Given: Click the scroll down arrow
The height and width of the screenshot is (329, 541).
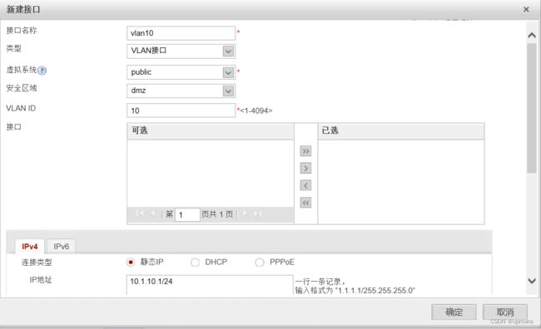Looking at the screenshot, I should click(532, 281).
